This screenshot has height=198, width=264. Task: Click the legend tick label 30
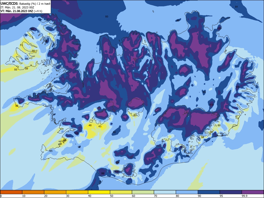coord(68,196)
